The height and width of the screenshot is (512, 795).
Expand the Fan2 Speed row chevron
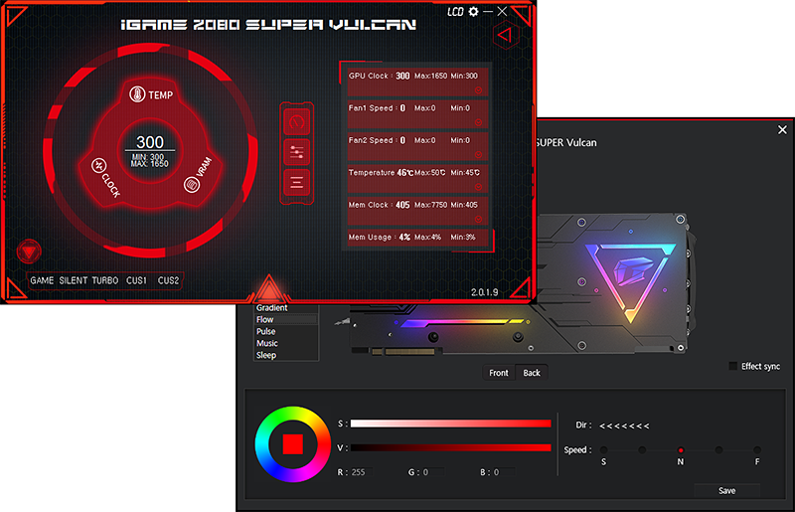[x=478, y=155]
